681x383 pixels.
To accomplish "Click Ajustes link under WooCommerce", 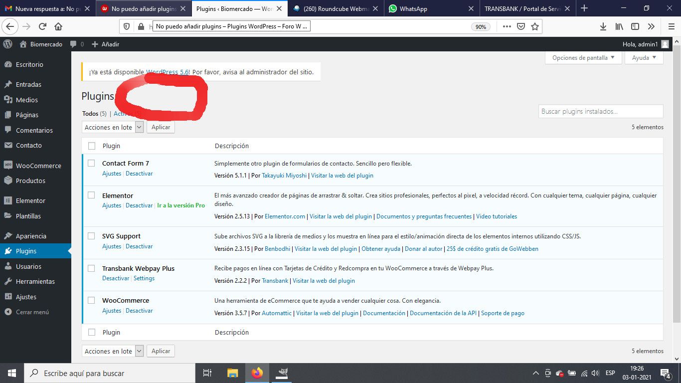I will pos(112,311).
